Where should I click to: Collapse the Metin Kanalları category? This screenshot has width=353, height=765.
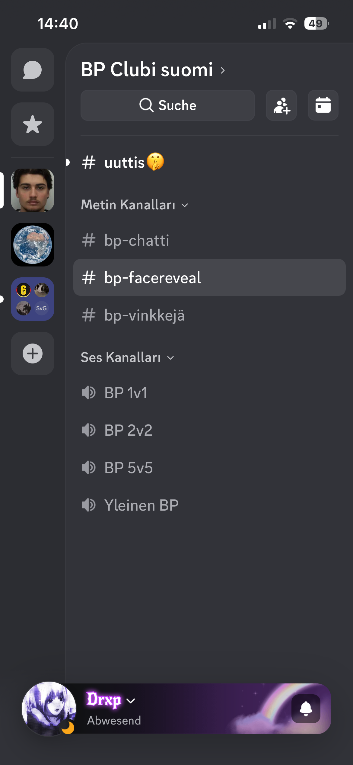click(135, 205)
